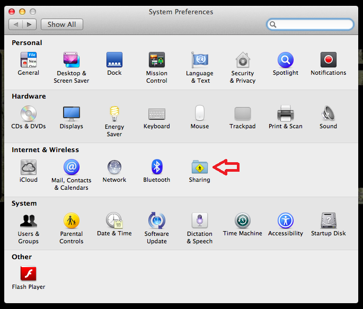Go back with the left arrow button
Image resolution: width=363 pixels, height=309 pixels.
(x=16, y=24)
